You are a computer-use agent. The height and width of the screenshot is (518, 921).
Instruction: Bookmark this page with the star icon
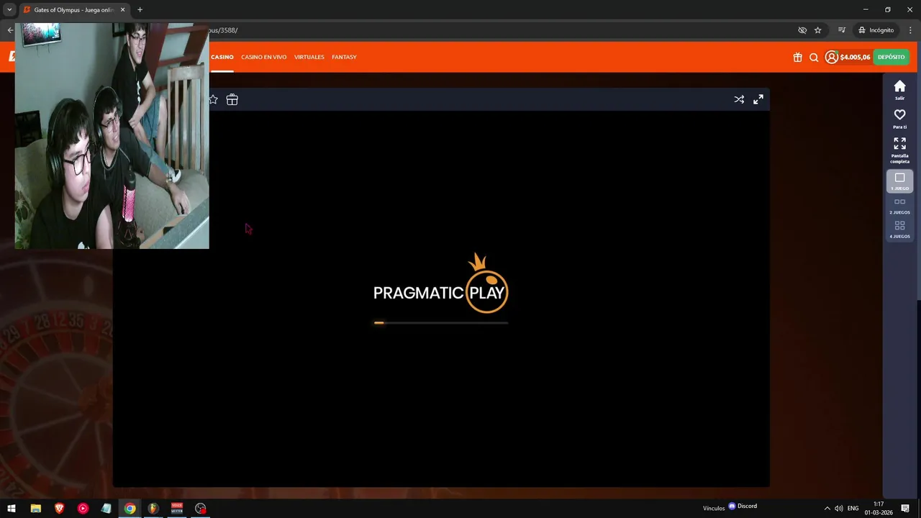point(817,30)
